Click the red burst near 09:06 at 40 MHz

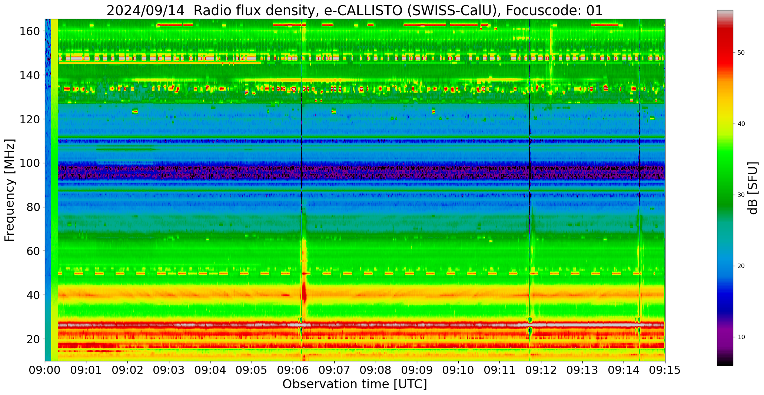pyautogui.click(x=304, y=292)
